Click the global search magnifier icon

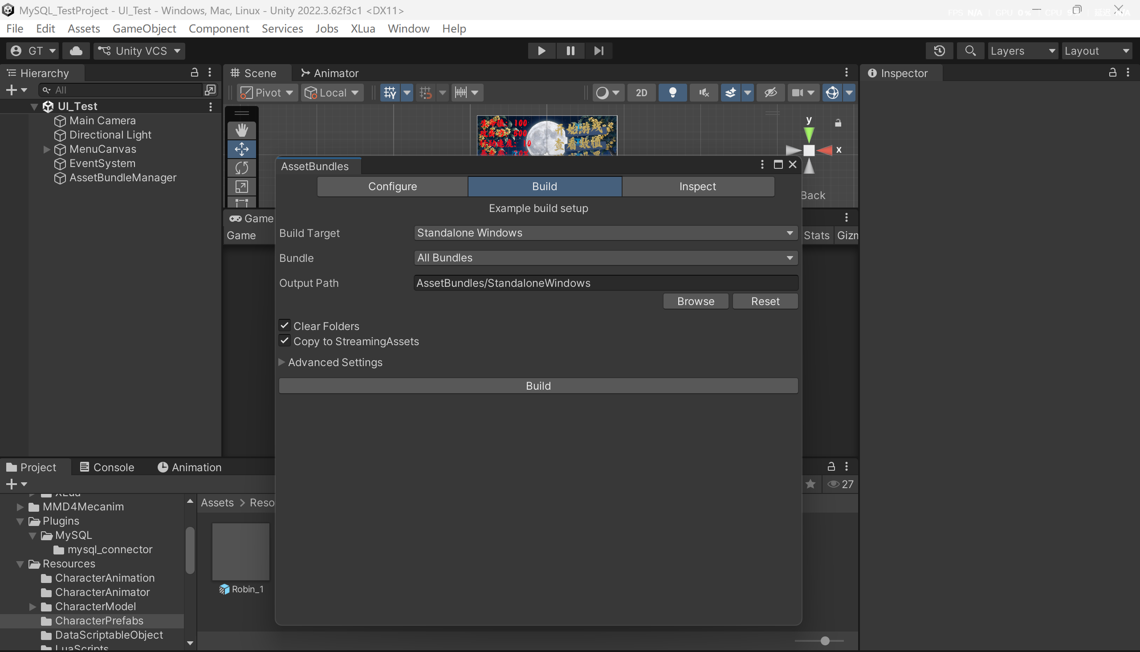tap(970, 51)
